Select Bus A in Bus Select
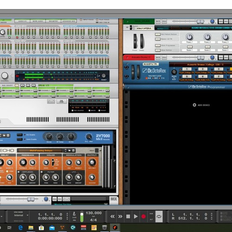 (17, 85)
